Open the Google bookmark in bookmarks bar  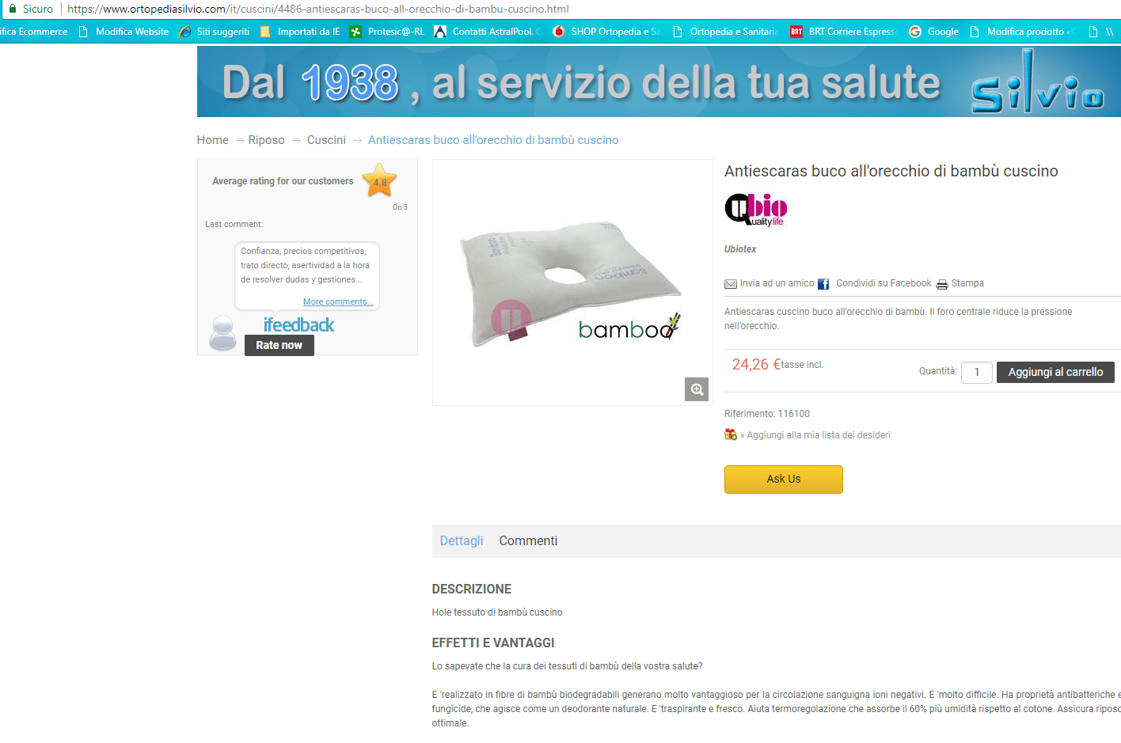pyautogui.click(x=933, y=32)
